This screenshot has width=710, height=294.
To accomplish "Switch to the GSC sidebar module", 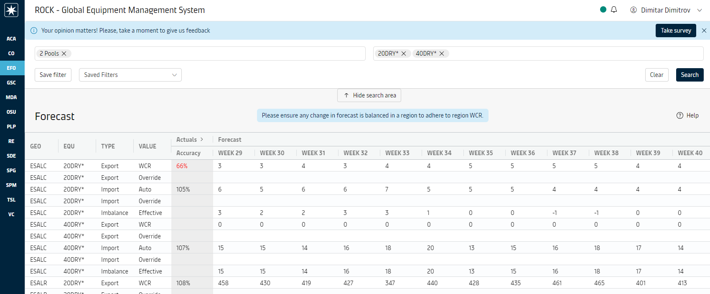I will pyautogui.click(x=11, y=83).
